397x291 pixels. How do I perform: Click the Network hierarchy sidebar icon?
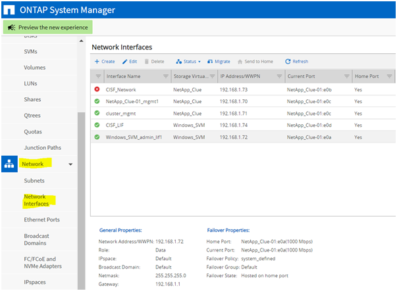pos(9,164)
